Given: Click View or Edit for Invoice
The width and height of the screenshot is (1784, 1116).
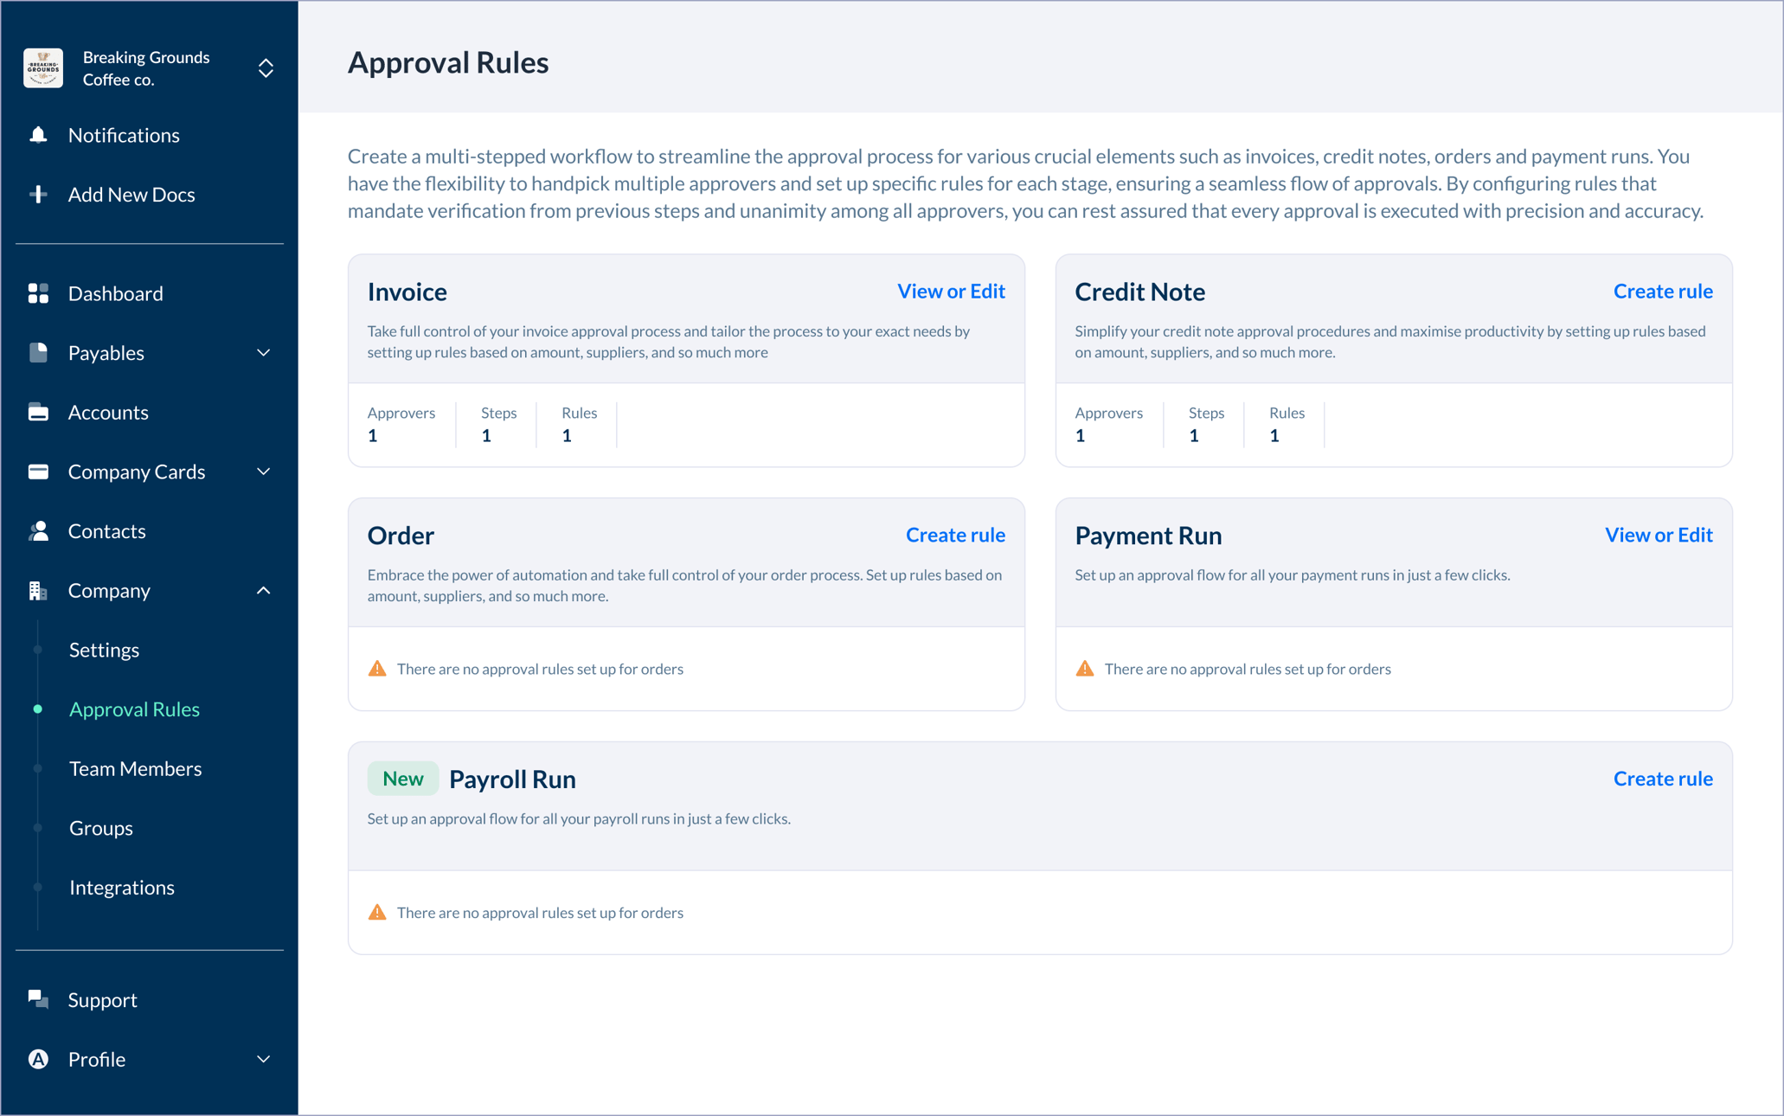Looking at the screenshot, I should [x=951, y=292].
